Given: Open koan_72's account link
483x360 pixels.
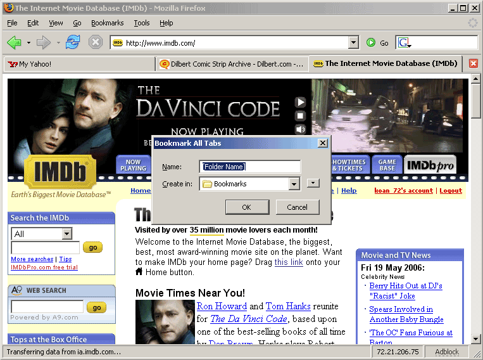Looking at the screenshot, I should [403, 190].
